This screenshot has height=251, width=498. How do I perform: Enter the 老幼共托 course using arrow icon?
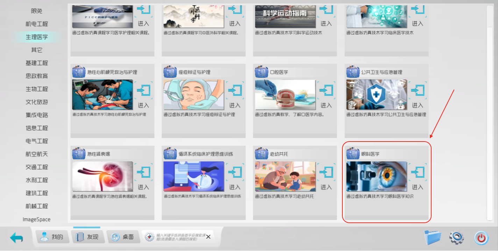[326, 172]
